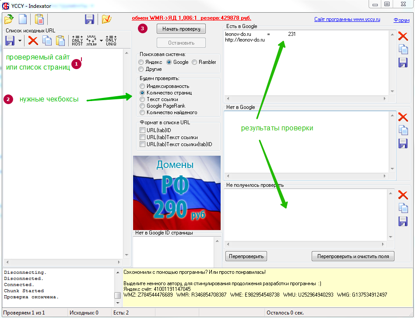415x318 pixels.
Task: Click the 'Chunk Started' log line
Action: (x=24, y=291)
